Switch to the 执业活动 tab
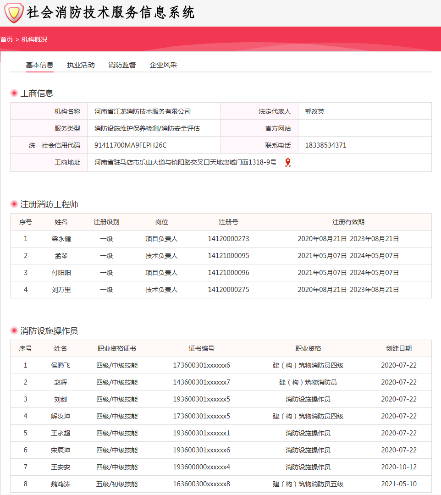This screenshot has height=495, width=441. click(x=81, y=65)
